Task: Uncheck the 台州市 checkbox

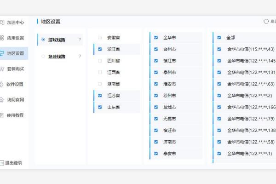Action: pyautogui.click(x=156, y=49)
